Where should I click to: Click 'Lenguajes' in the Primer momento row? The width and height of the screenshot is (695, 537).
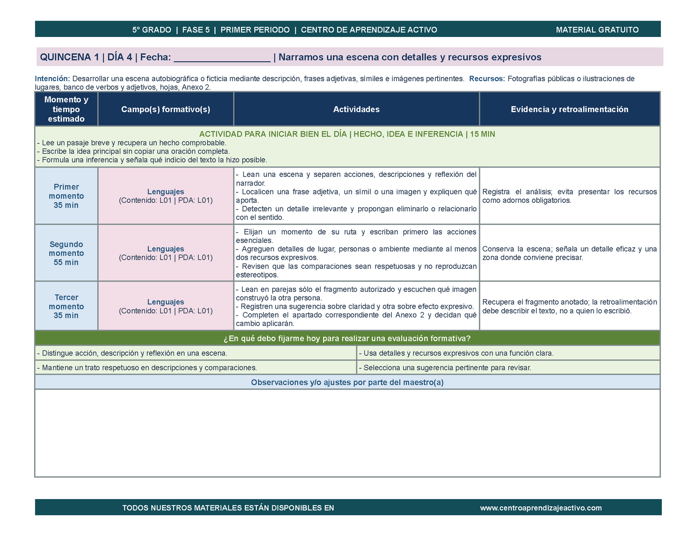pos(165,192)
